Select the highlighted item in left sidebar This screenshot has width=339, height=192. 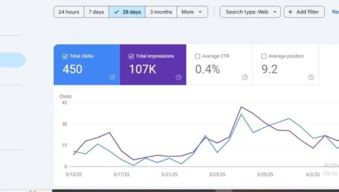(13, 60)
